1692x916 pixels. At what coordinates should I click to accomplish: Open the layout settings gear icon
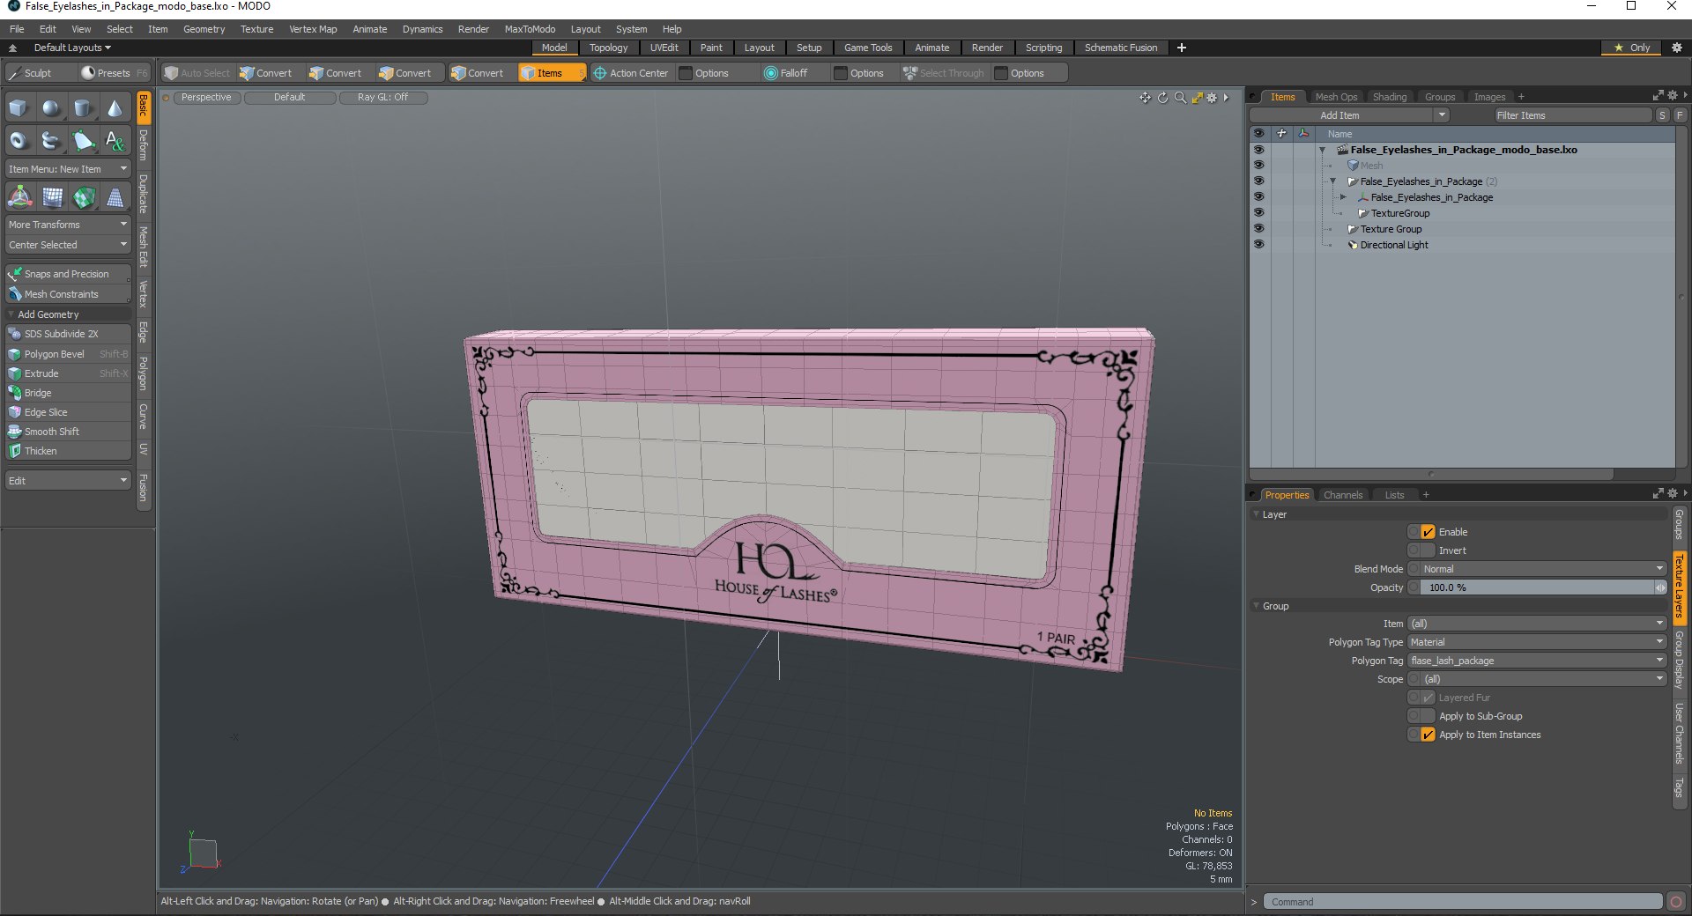(1676, 48)
